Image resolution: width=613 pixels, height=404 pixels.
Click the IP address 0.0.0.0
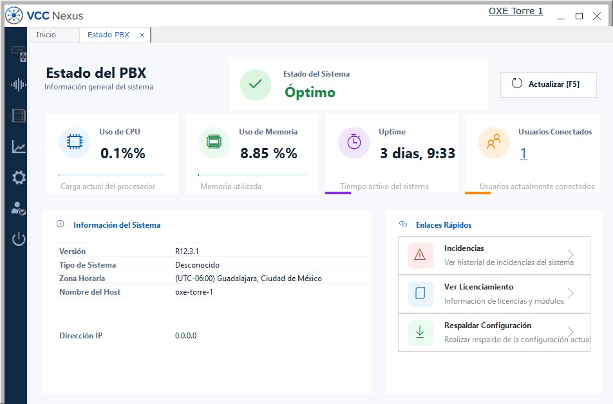[185, 336]
